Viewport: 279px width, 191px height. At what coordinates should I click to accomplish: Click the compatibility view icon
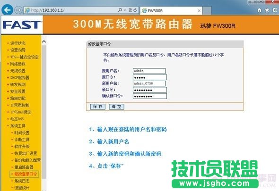tap(130, 10)
